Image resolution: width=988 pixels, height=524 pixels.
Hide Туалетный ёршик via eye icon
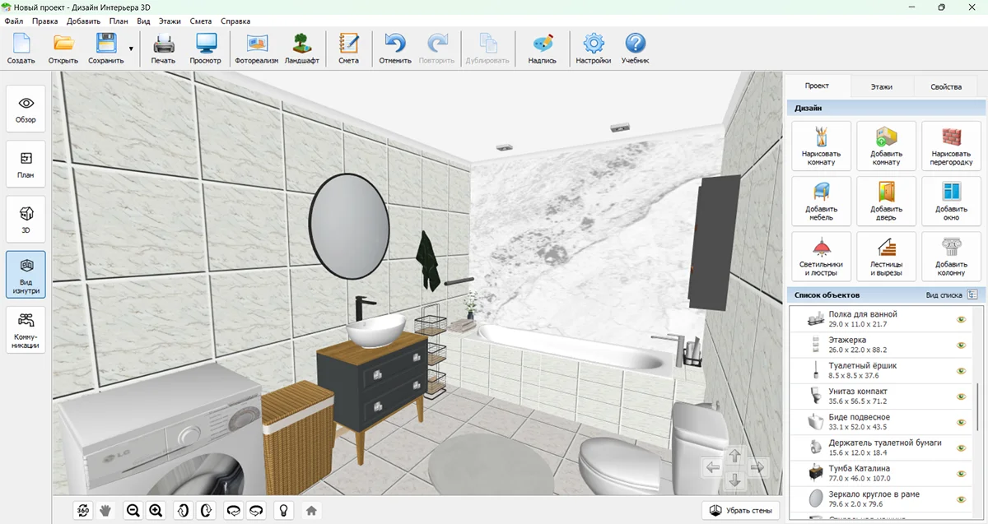[960, 370]
